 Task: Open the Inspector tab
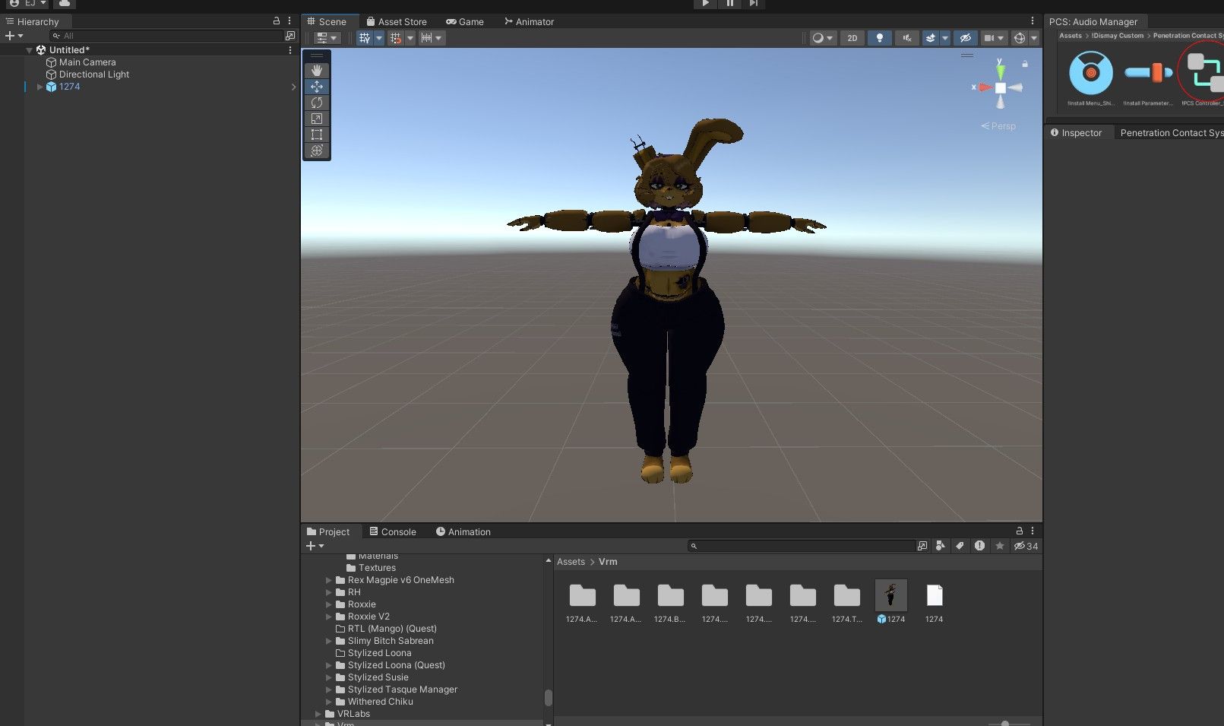pos(1076,133)
